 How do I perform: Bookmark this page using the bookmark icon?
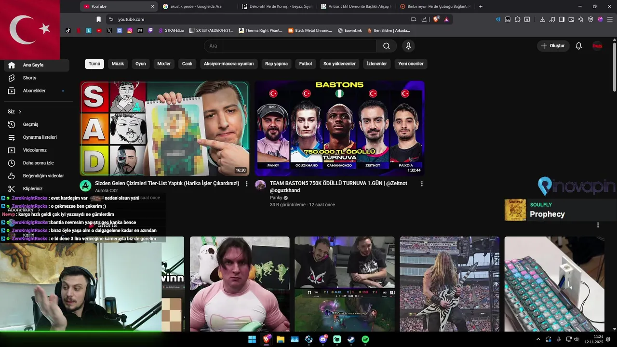click(x=99, y=19)
